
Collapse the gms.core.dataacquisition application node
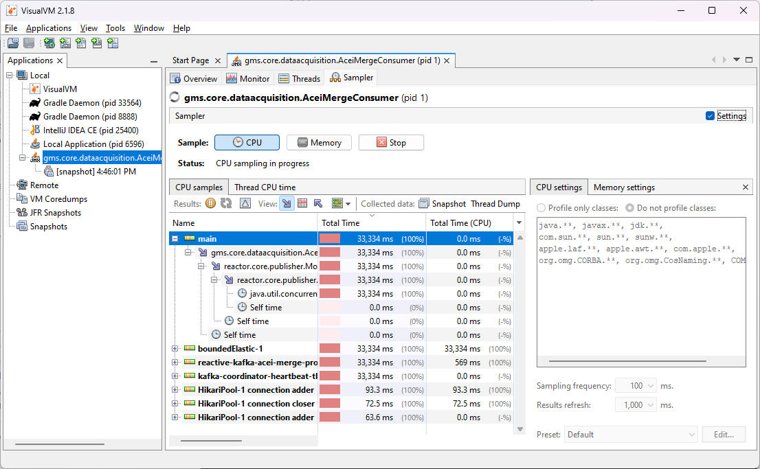click(x=22, y=158)
